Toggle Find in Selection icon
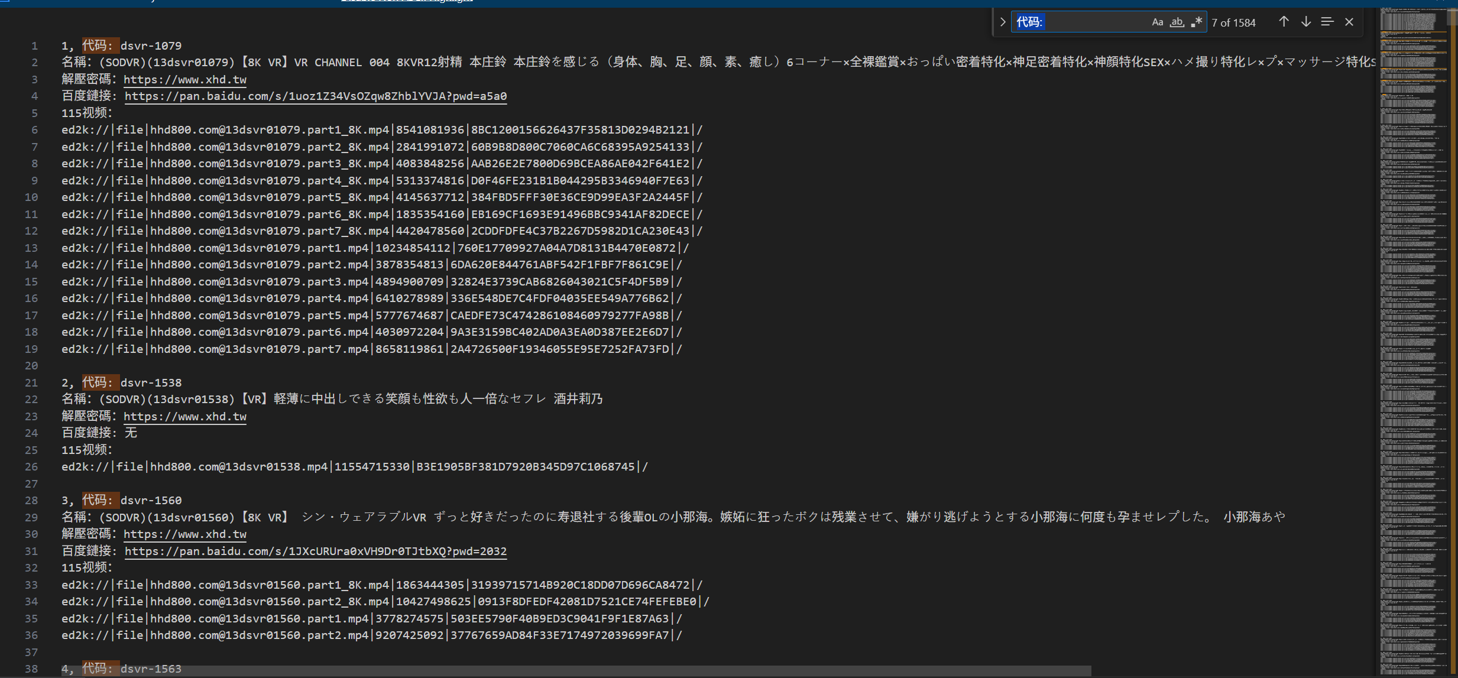 coord(1327,22)
